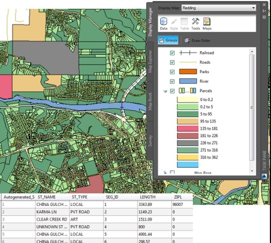Click the Parcels layer theme icon
271x243 pixels.
(187, 91)
